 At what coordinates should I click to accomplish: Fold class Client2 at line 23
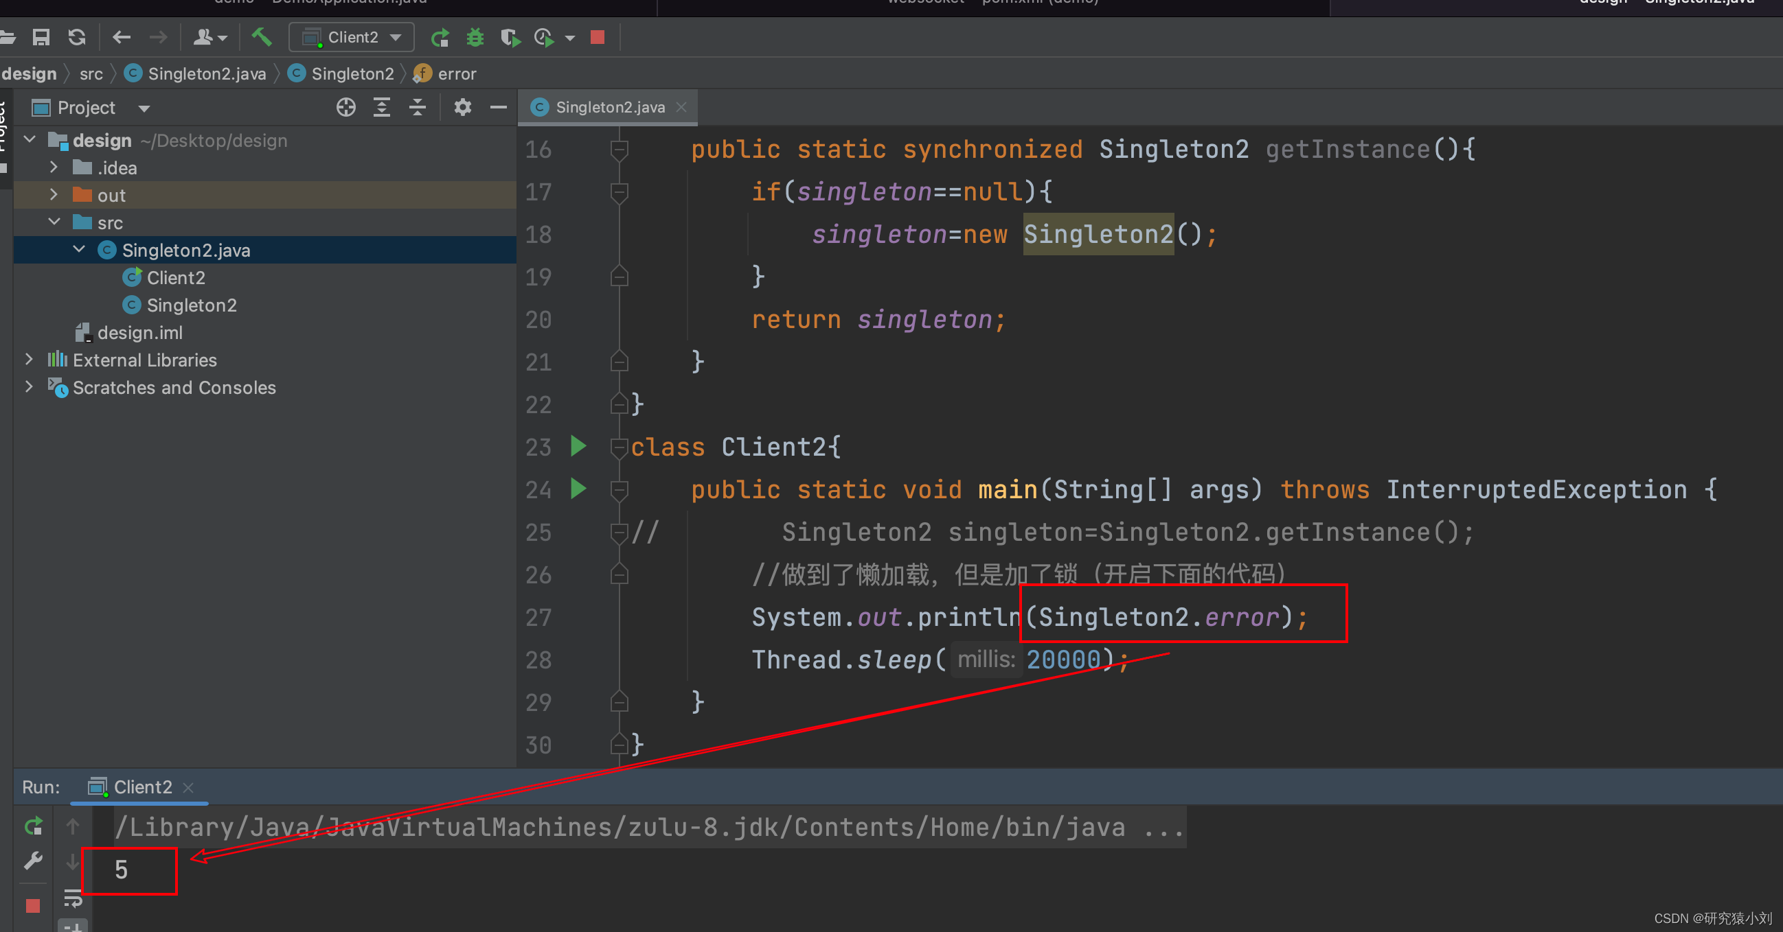(620, 447)
